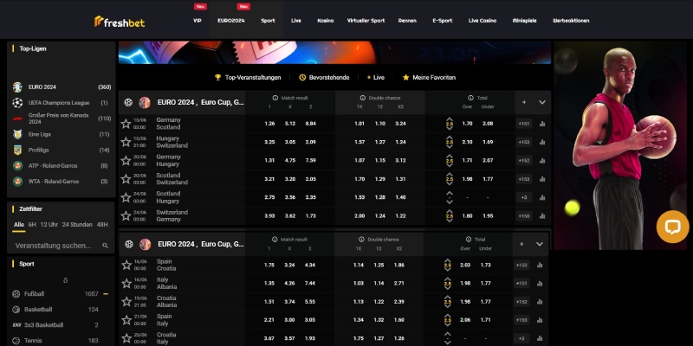Expand more markets plus in first group header
Image resolution: width=693 pixels, height=346 pixels.
click(x=524, y=102)
